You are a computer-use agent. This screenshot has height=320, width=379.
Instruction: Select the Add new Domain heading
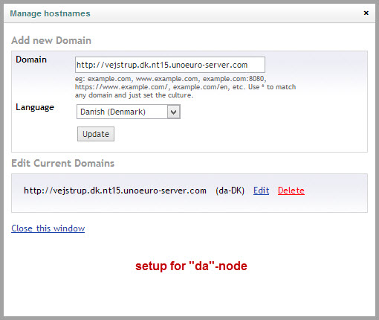51,40
